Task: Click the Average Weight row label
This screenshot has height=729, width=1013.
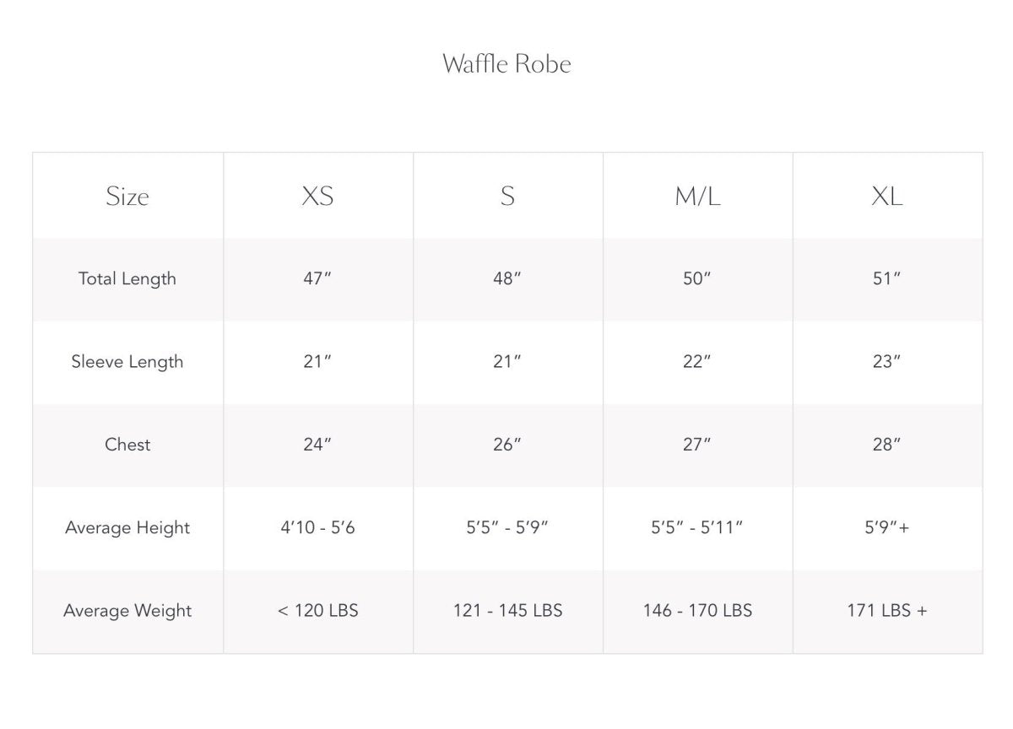Action: point(127,611)
